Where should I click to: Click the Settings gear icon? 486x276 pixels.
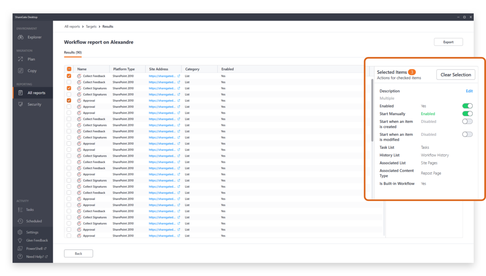coord(20,232)
